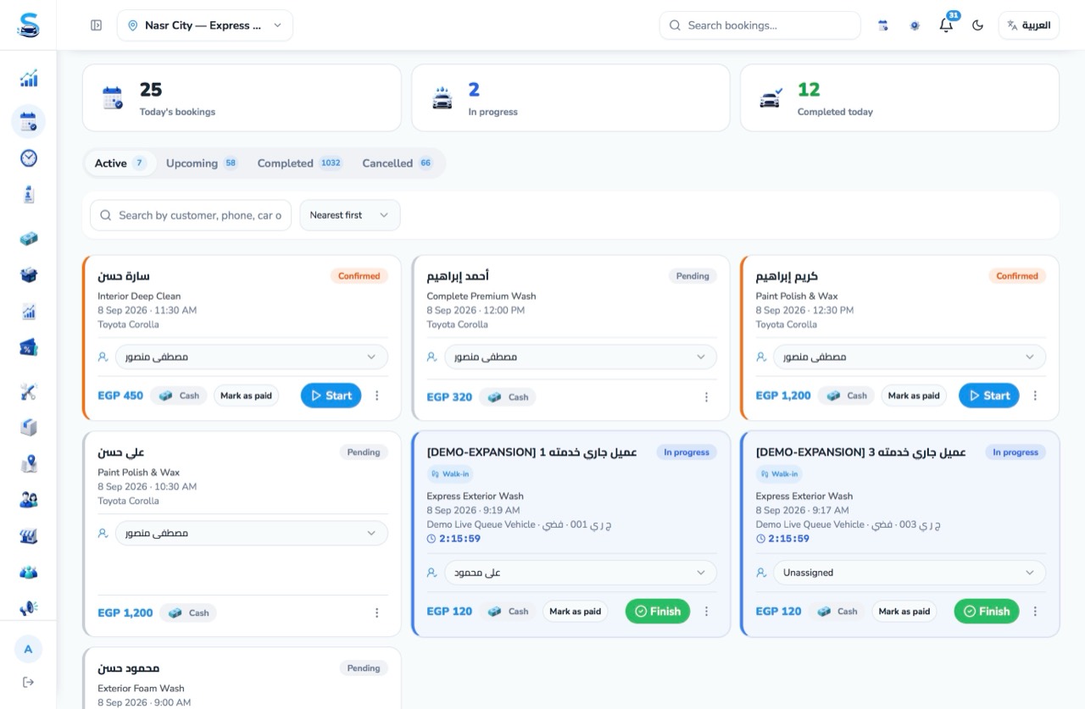Viewport: 1085px width, 709px height.
Task: Open more options on على حسن card
Action: point(377,612)
